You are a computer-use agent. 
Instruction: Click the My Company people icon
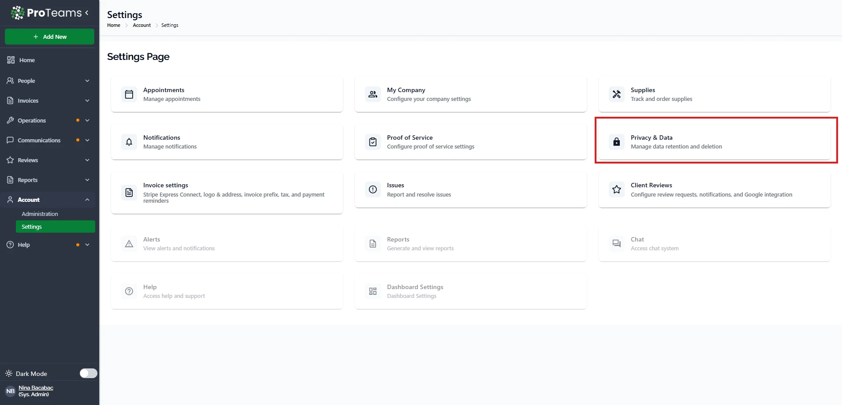(373, 94)
